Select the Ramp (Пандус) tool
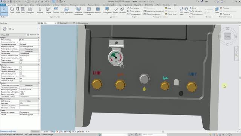 click(x=116, y=10)
